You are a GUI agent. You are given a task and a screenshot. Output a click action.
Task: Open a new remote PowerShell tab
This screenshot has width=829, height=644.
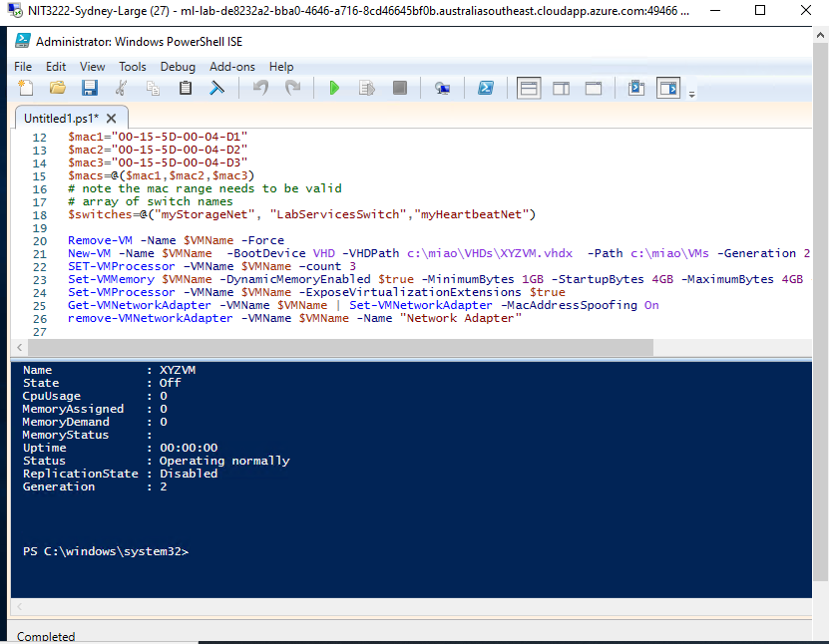tap(442, 88)
